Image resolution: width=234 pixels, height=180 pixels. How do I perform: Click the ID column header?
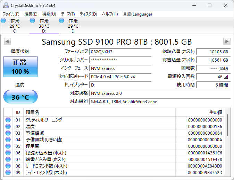coord(18,112)
